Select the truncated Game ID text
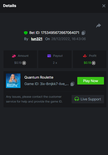This screenshot has height=155, width=108. click(x=47, y=84)
